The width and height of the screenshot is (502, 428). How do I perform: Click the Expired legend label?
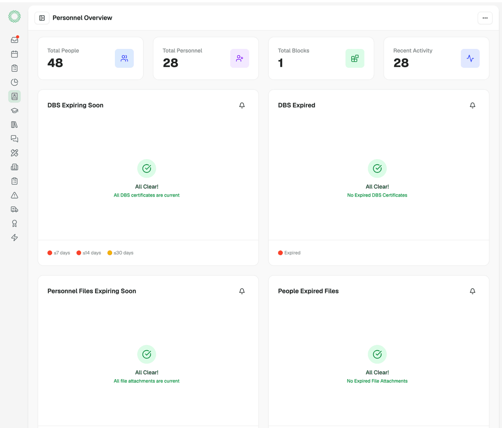click(x=293, y=253)
